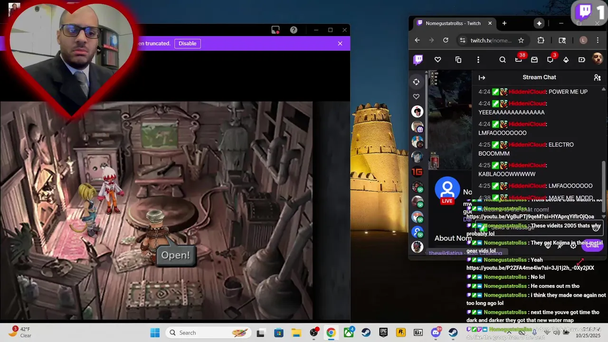Image resolution: width=608 pixels, height=342 pixels.
Task: Click the Open! prompt in the game
Action: tap(175, 255)
